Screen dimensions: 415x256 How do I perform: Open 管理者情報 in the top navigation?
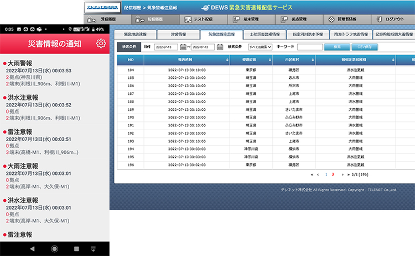point(347,19)
